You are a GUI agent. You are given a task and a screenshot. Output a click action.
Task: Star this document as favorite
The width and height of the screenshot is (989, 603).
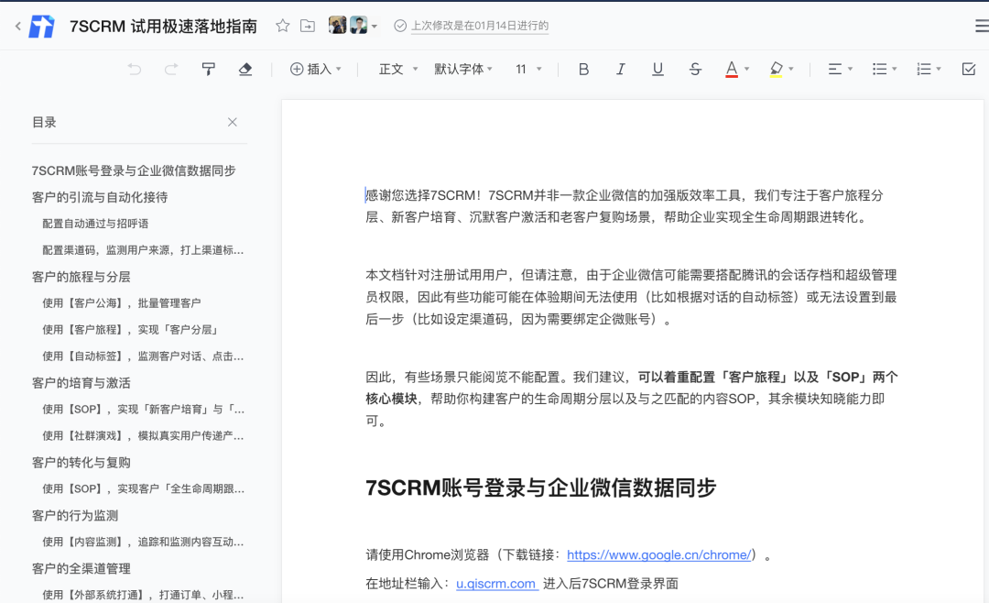tap(283, 26)
